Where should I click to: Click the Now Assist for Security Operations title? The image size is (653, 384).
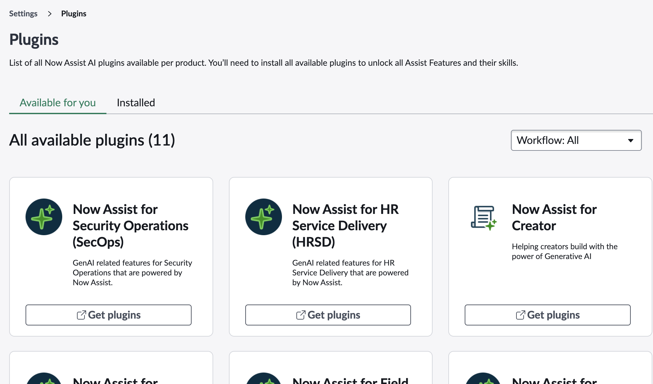tap(130, 226)
